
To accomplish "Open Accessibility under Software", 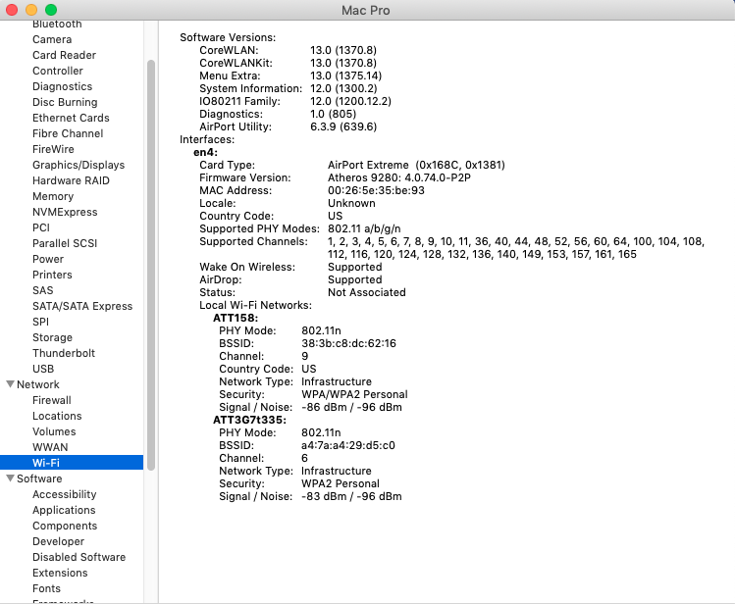I will point(64,494).
